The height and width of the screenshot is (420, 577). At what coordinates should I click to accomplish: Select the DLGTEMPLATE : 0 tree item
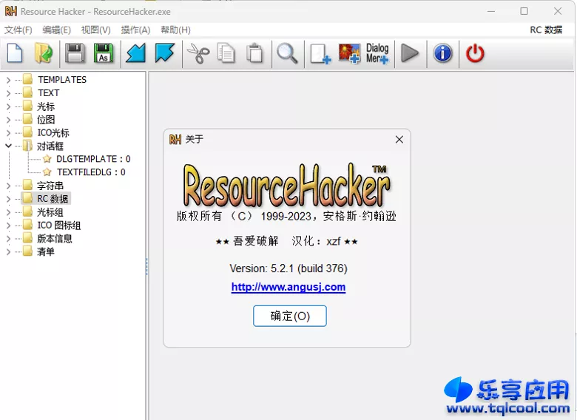click(93, 159)
